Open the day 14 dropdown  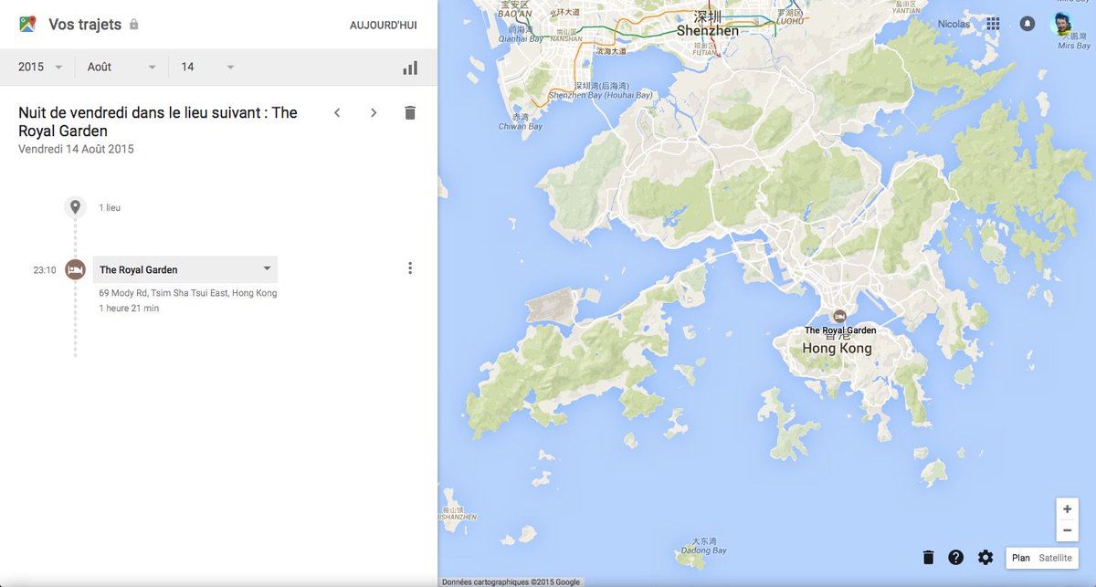coord(207,67)
